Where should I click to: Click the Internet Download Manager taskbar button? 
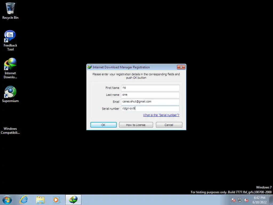73,200
